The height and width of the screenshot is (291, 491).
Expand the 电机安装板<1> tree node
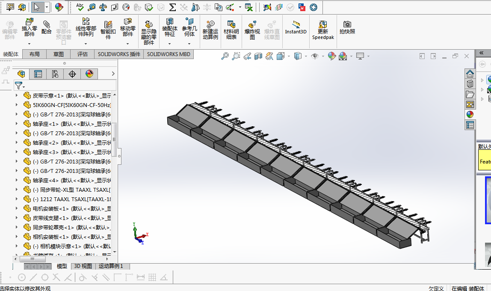[x=16, y=208]
